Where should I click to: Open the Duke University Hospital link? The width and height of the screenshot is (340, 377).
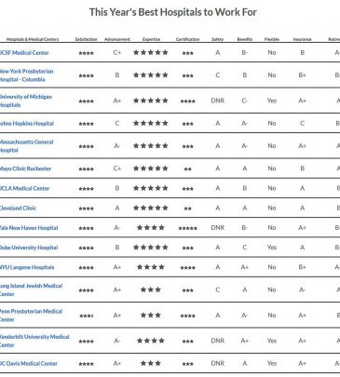pos(29,248)
